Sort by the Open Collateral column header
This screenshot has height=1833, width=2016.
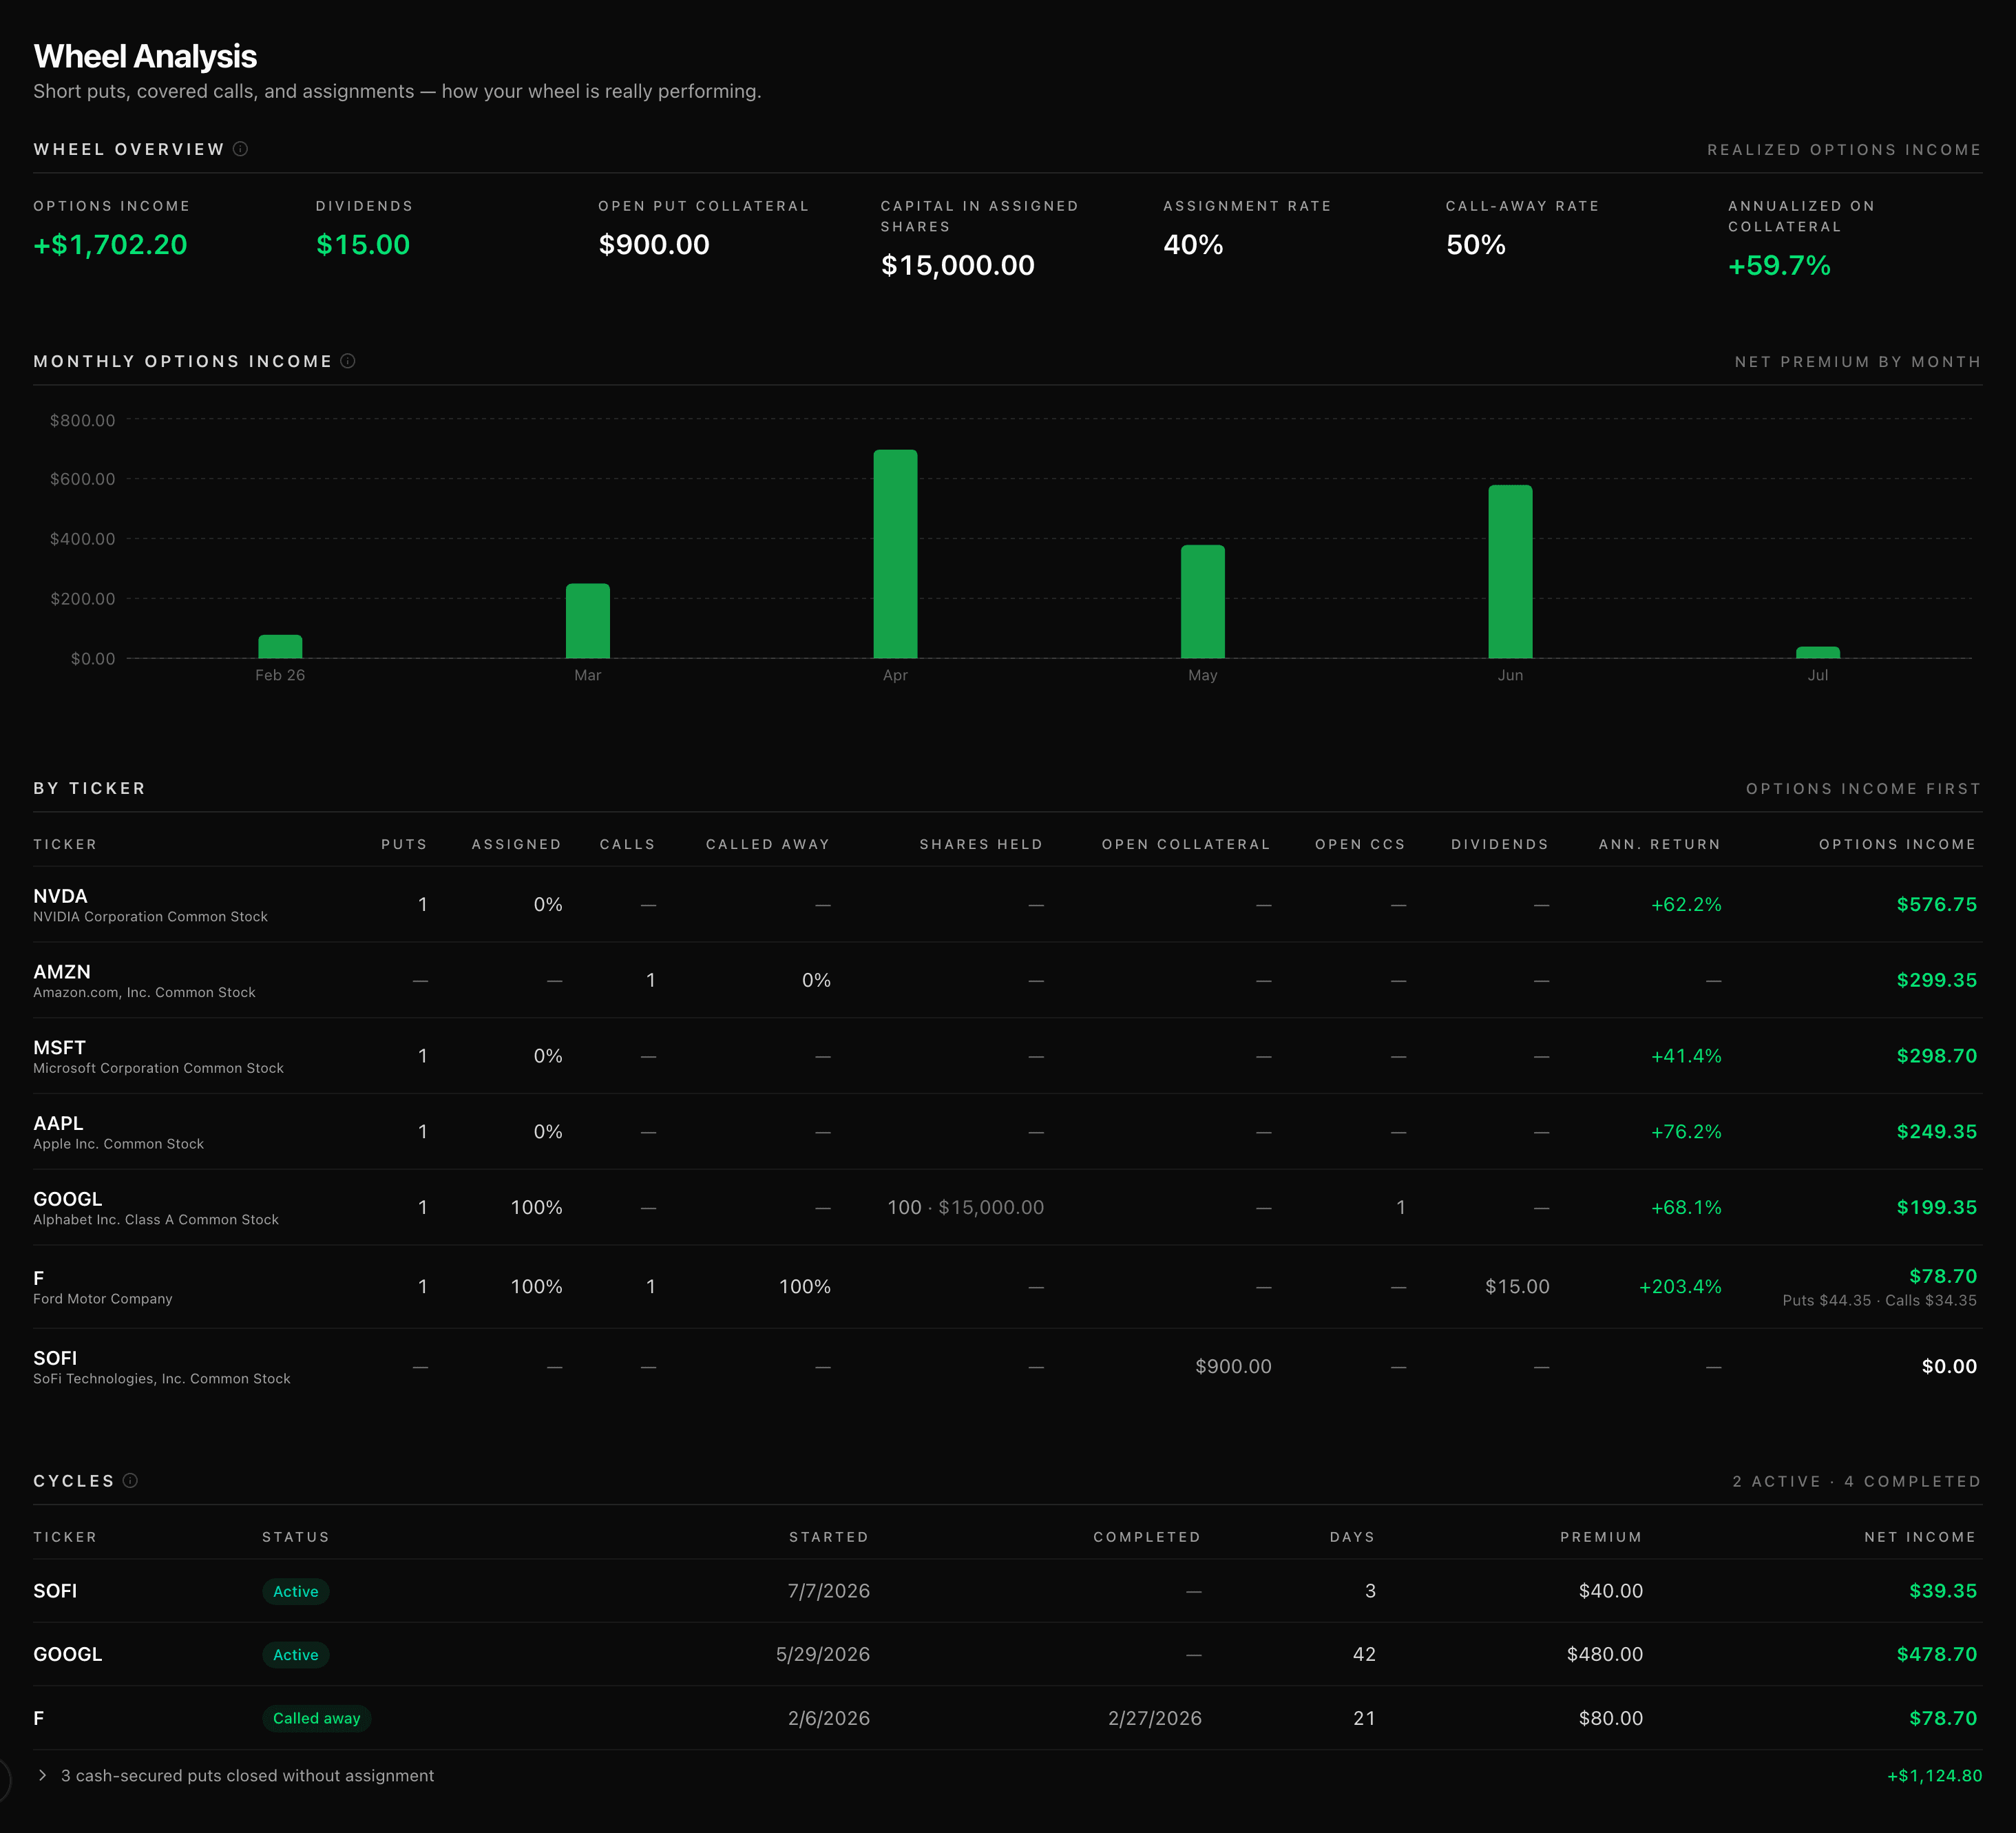1186,844
